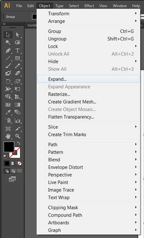Switch paint mode to Gradient
This screenshot has height=238, width=144.
point(13,163)
